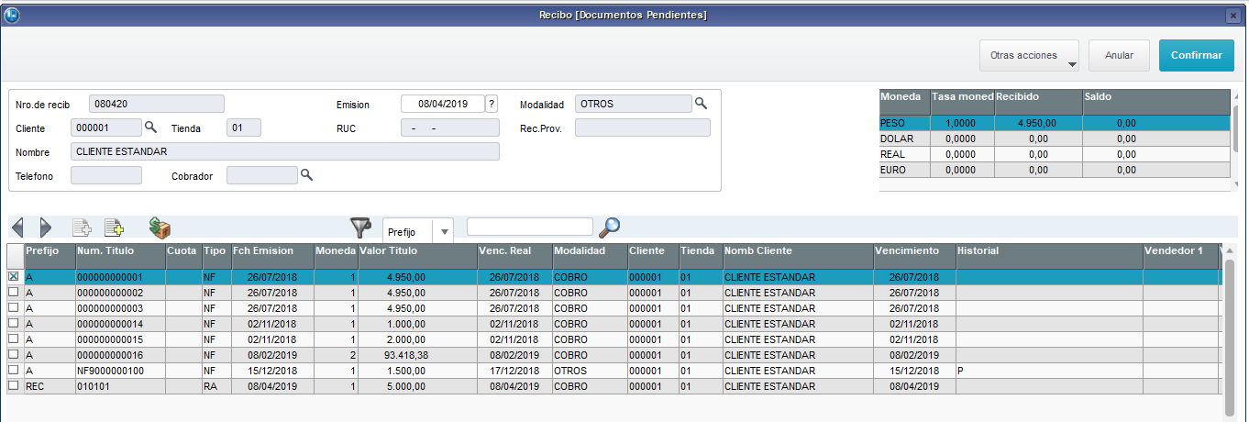Click the Nro.de recib input field

[x=157, y=104]
